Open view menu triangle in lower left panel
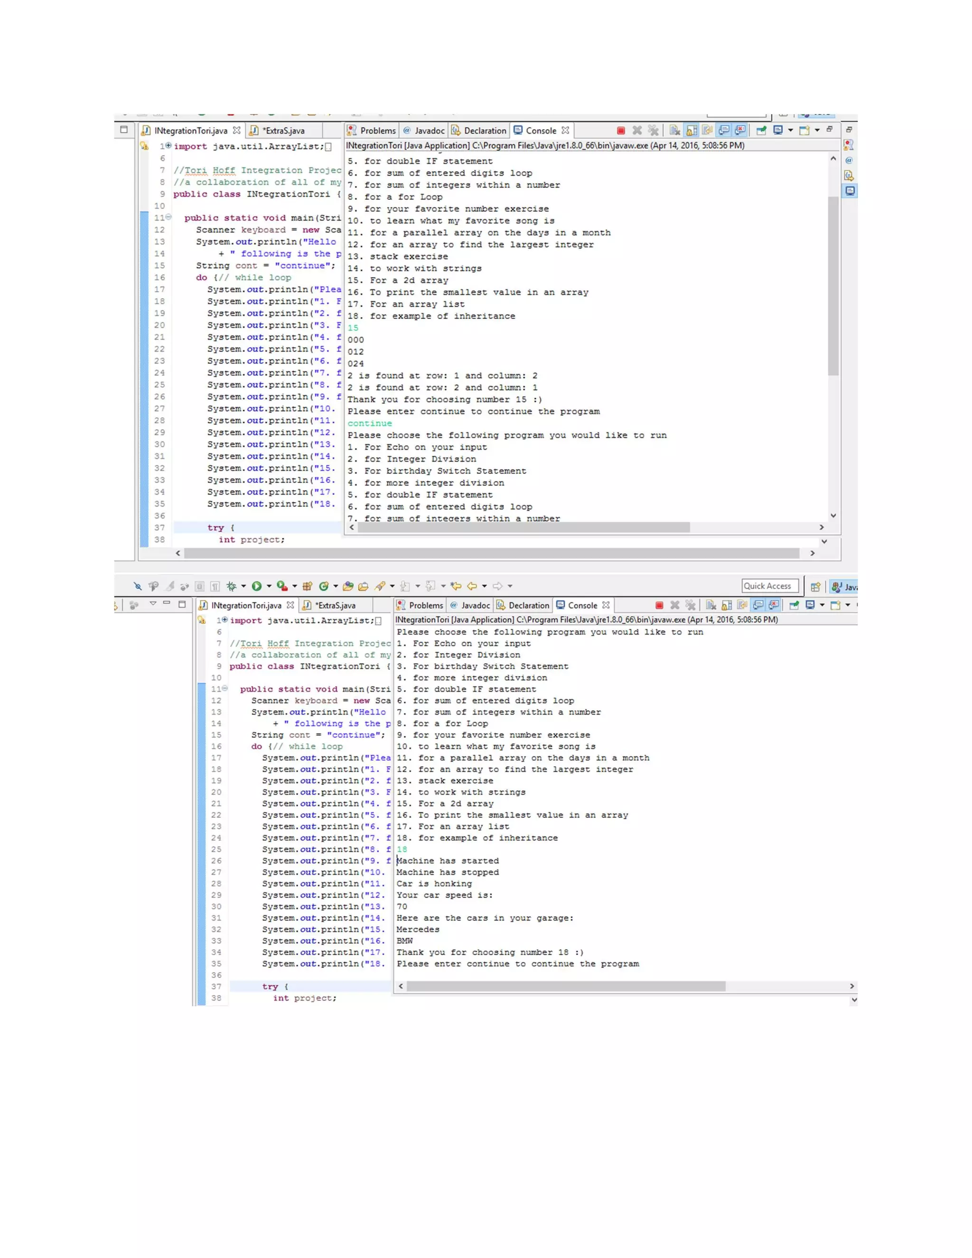Image resolution: width=972 pixels, height=1258 pixels. 153,603
